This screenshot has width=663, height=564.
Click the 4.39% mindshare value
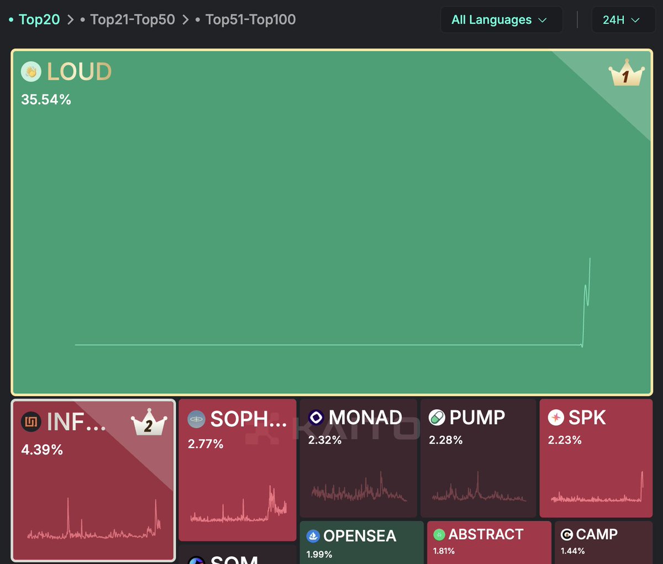coord(42,450)
